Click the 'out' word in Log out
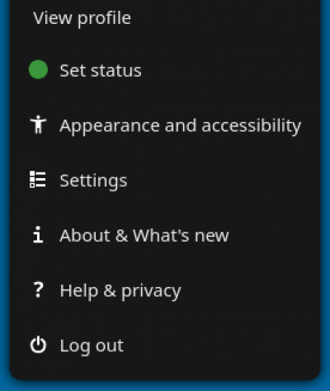The width and height of the screenshot is (330, 391). (x=110, y=346)
